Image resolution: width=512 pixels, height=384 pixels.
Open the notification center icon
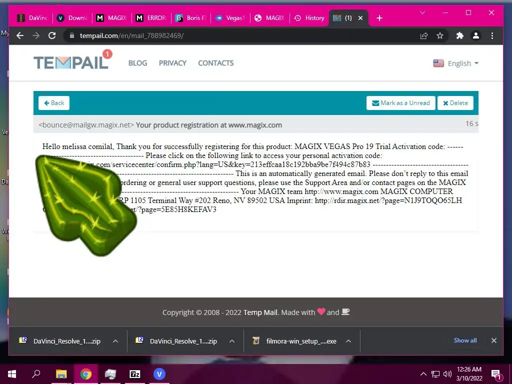(x=496, y=374)
